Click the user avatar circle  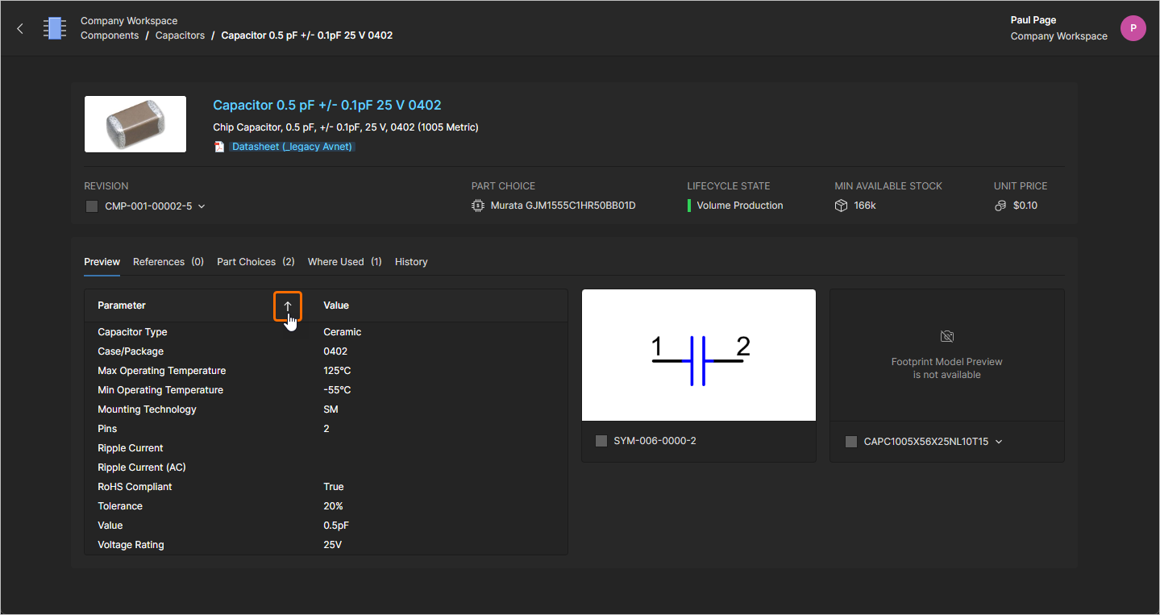(1133, 28)
